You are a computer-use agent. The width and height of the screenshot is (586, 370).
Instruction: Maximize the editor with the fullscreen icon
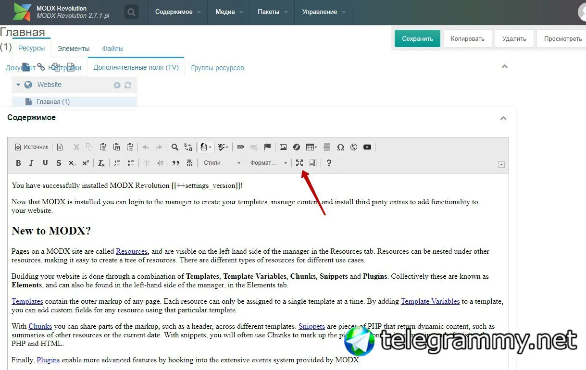click(x=299, y=163)
